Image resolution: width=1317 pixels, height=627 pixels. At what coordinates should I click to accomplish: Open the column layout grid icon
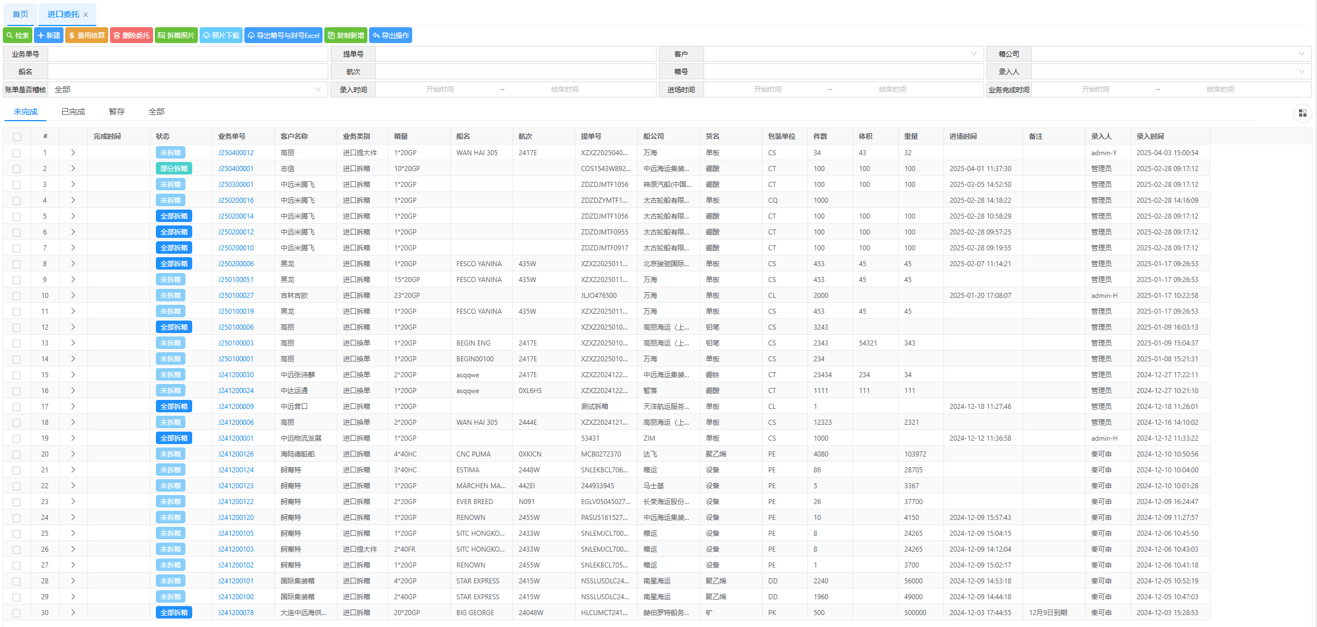[x=1302, y=113]
